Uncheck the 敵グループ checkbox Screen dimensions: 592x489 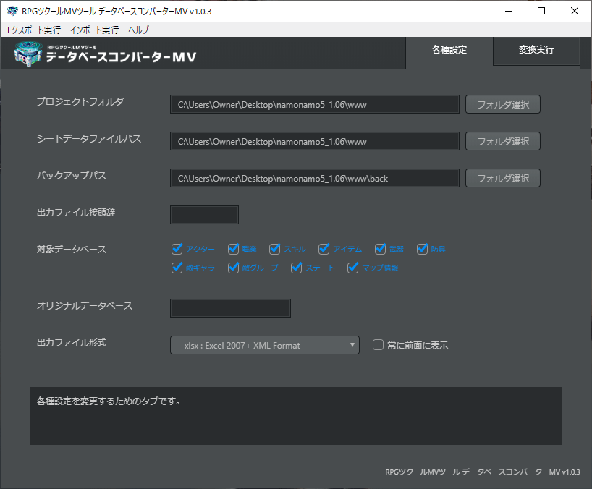233,268
